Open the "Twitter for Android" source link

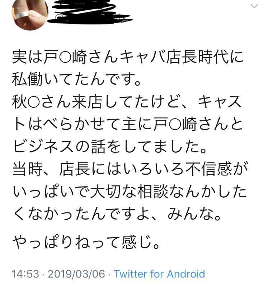point(160,274)
